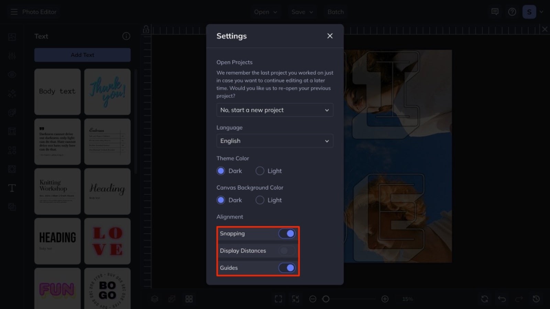Select the LOVE text template thumbnail
The height and width of the screenshot is (309, 550).
pos(107,241)
